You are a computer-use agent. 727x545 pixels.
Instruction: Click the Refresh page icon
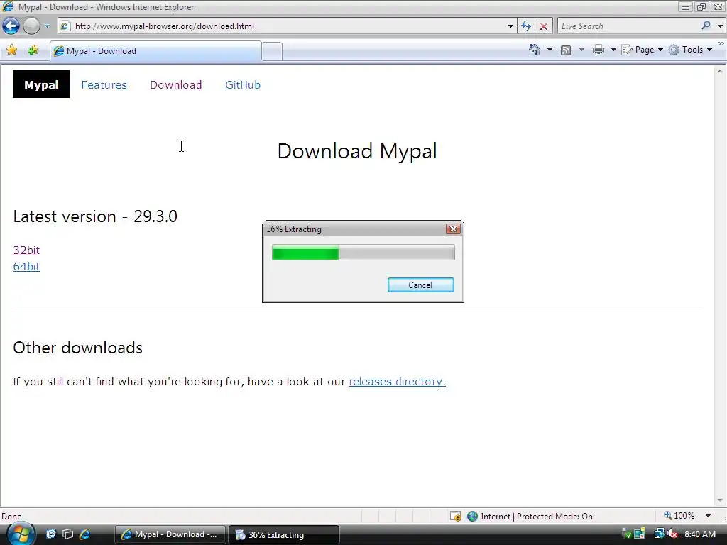click(x=526, y=26)
